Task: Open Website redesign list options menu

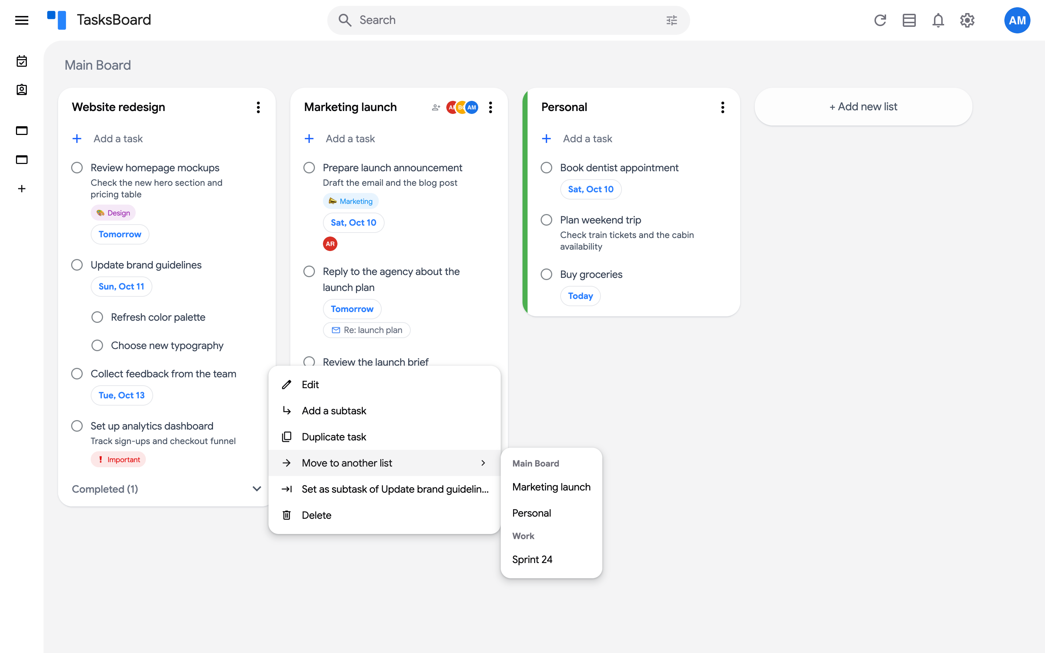Action: click(258, 107)
